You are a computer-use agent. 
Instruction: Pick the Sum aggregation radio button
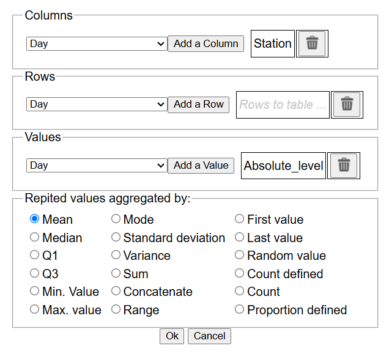click(x=116, y=274)
